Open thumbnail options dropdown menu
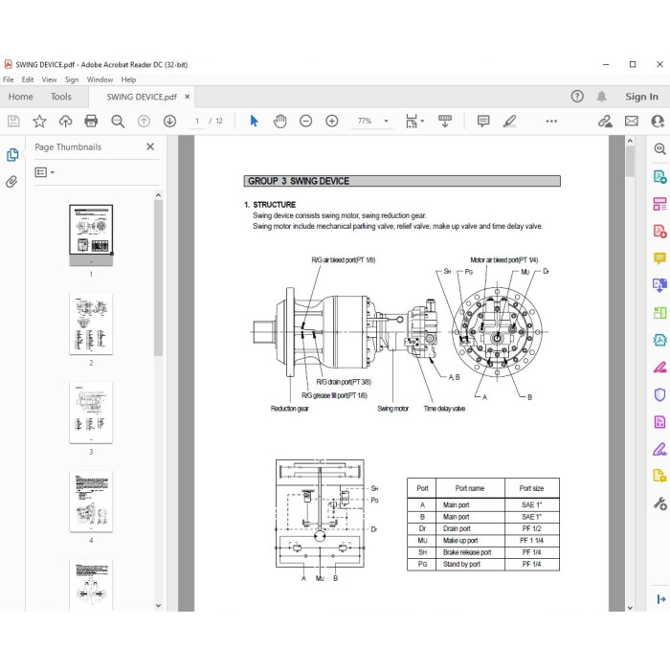This screenshot has width=670, height=670. (44, 172)
